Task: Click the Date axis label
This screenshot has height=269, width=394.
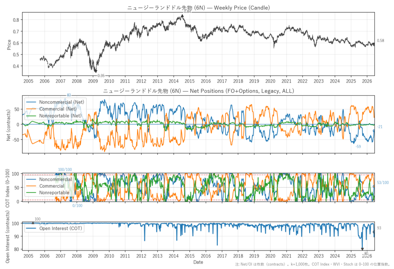Action: click(x=198, y=262)
